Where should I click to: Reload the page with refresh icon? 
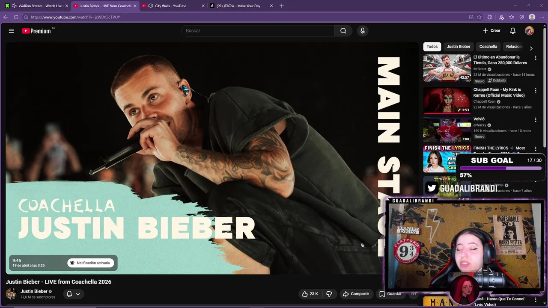[16, 17]
